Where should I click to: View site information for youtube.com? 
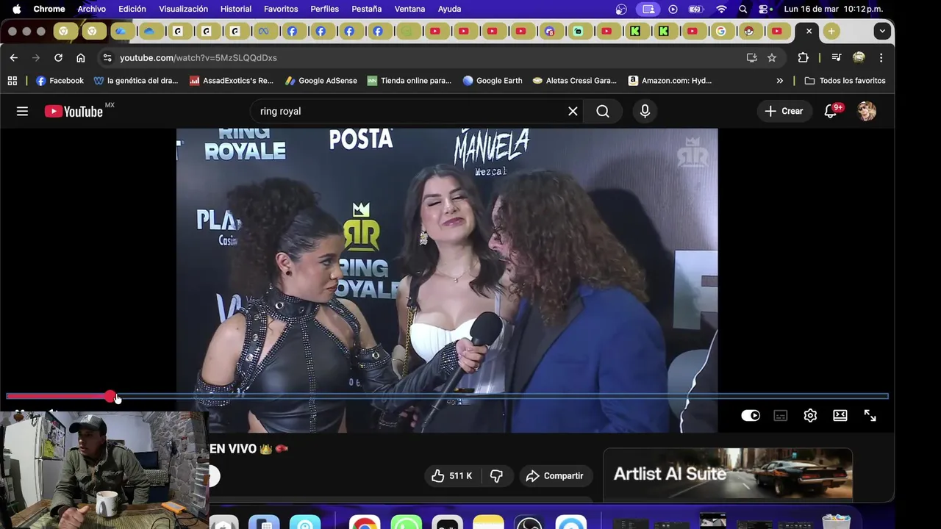107,57
